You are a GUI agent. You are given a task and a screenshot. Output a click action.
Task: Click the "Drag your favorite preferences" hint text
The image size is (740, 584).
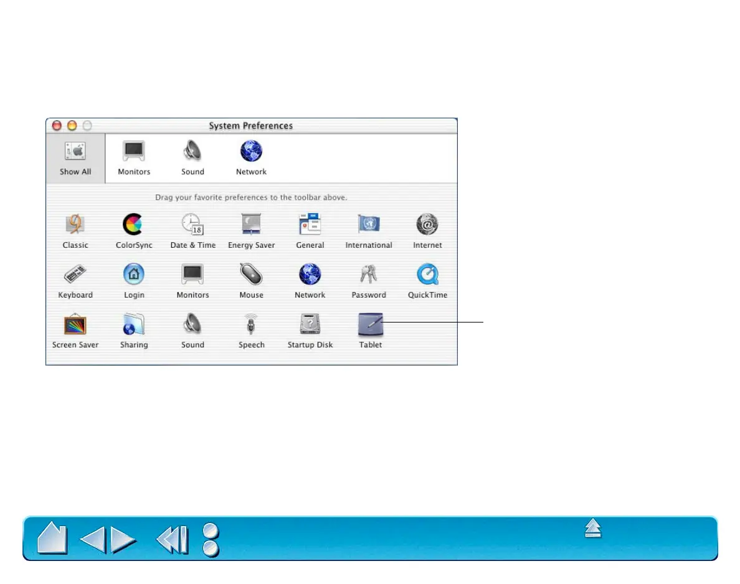[x=251, y=197]
